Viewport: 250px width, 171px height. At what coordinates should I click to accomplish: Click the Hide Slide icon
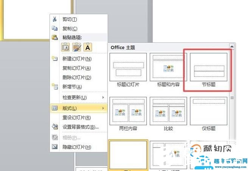coord(55,147)
